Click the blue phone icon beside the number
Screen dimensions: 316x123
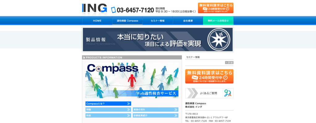(113, 10)
